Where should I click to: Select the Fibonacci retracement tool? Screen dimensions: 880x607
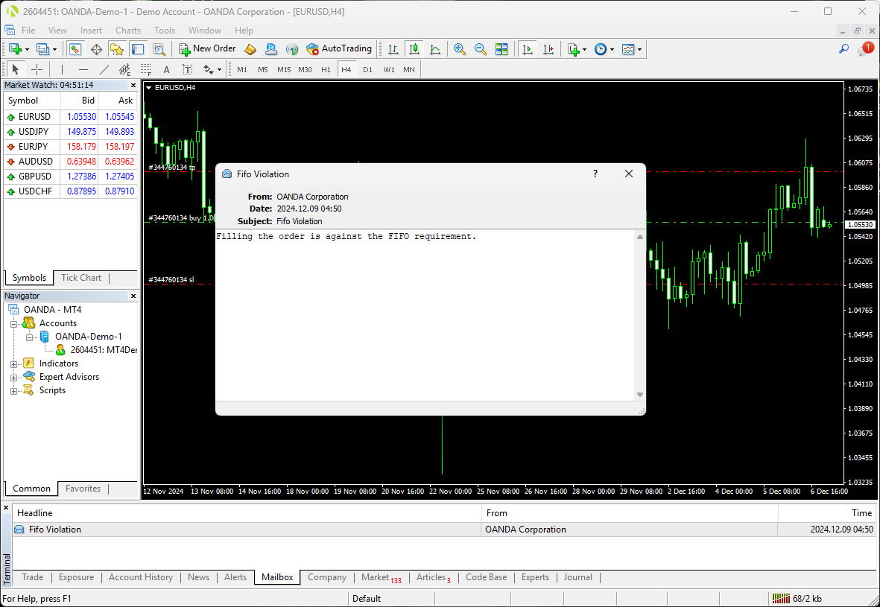(146, 69)
